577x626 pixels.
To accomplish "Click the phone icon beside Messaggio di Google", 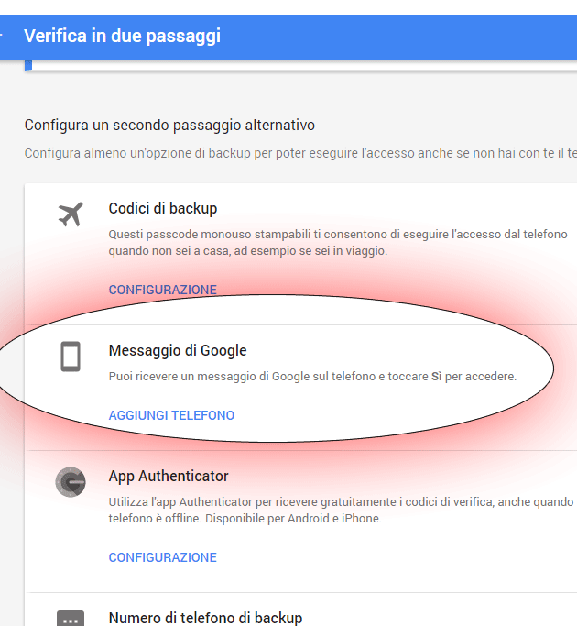I will click(x=71, y=357).
